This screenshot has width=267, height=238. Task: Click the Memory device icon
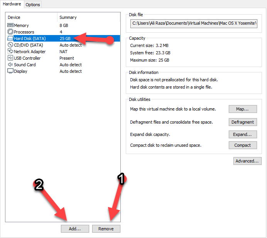click(10, 25)
